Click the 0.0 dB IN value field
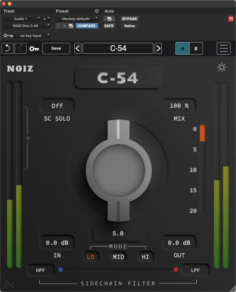This screenshot has height=292, width=236. pyautogui.click(x=57, y=242)
